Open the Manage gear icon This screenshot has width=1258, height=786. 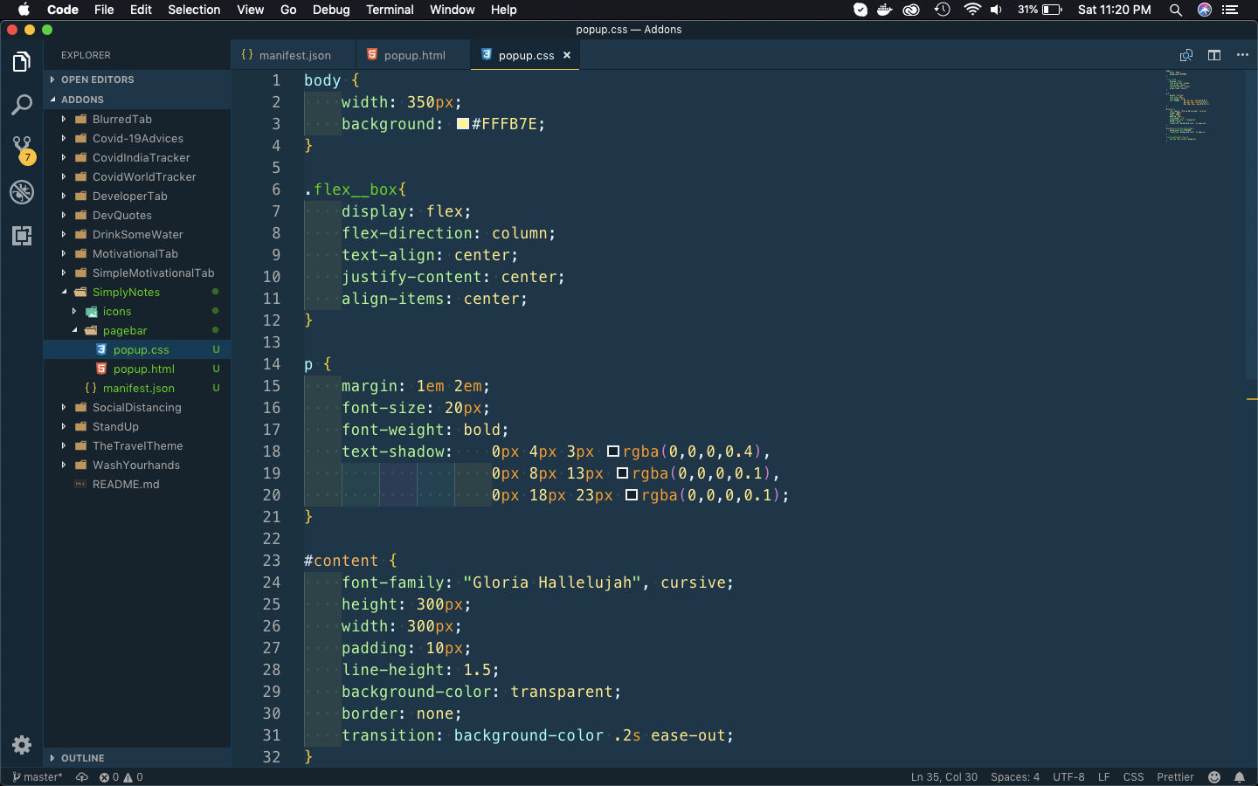point(22,745)
